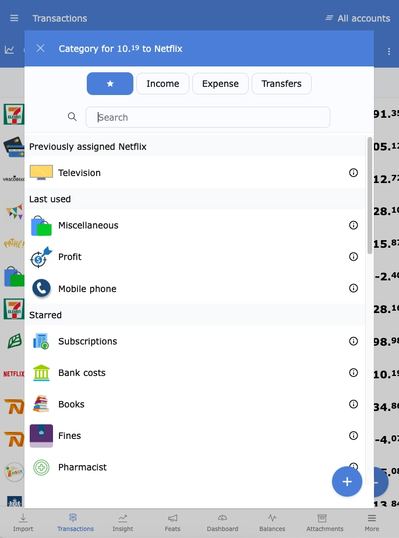Open details for Subscriptions via info icon

pyautogui.click(x=354, y=342)
